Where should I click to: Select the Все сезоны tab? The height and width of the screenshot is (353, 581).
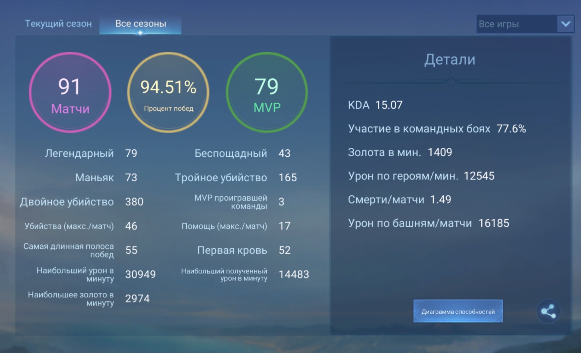coord(140,24)
